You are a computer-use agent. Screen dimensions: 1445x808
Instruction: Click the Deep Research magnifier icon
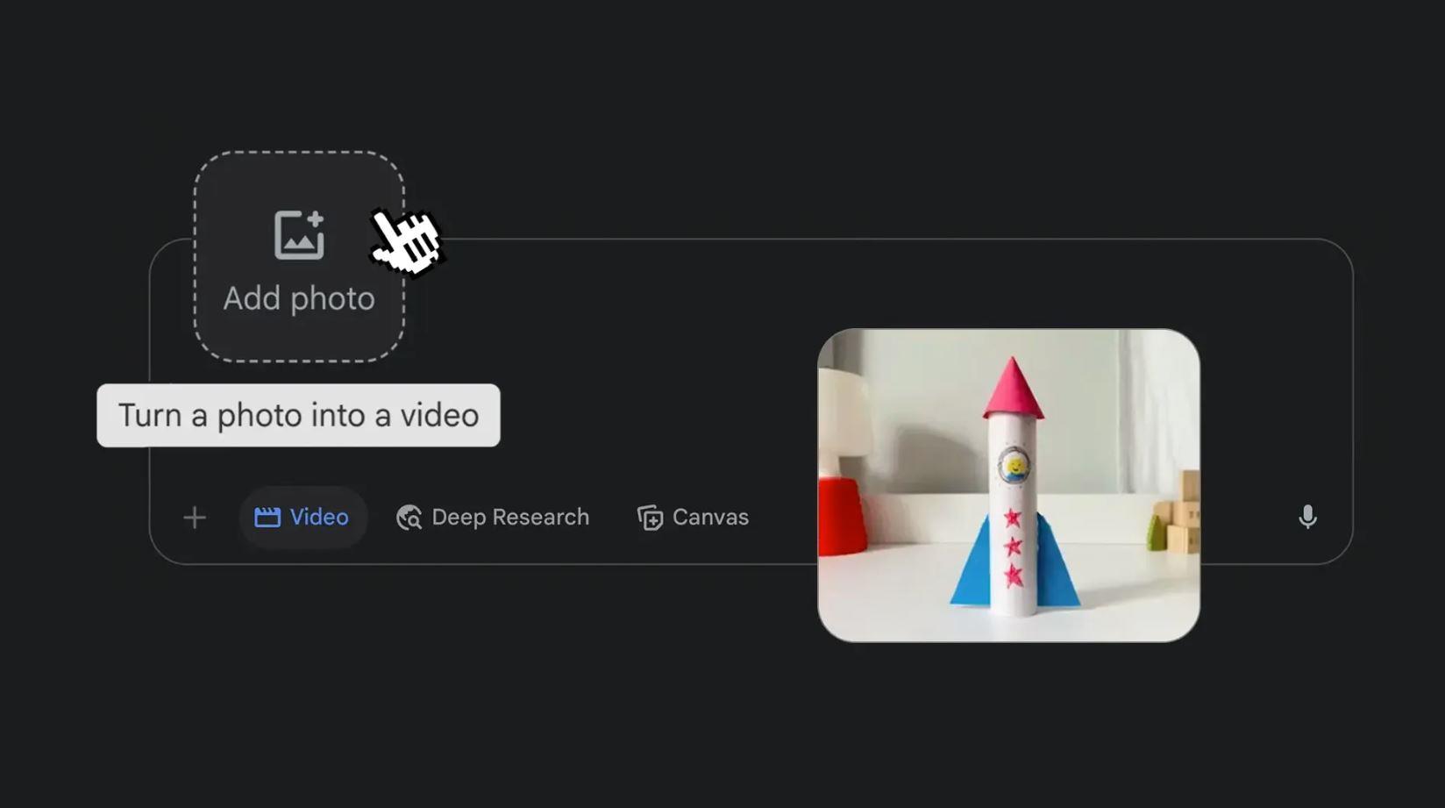409,518
